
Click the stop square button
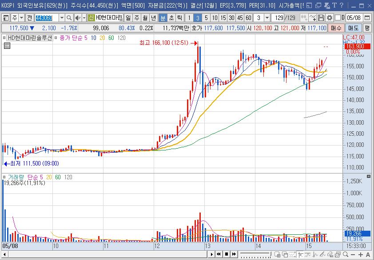coord(227,254)
